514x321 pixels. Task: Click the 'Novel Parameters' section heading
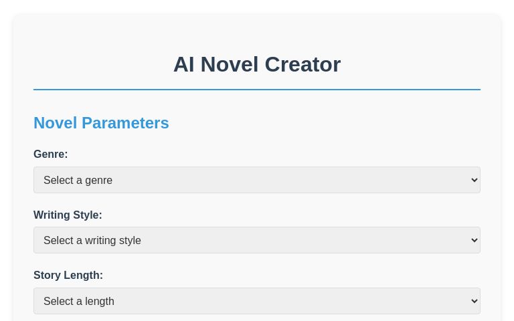tap(101, 123)
